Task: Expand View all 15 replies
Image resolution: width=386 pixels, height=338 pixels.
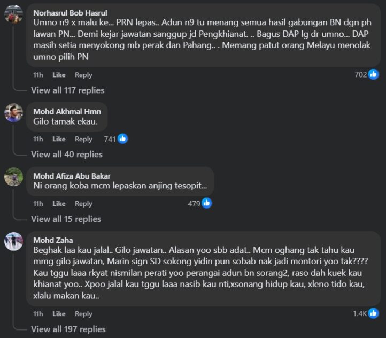Action: point(66,219)
